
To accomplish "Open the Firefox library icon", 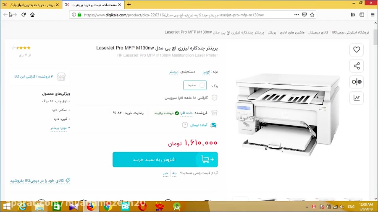I will pos(353,15).
